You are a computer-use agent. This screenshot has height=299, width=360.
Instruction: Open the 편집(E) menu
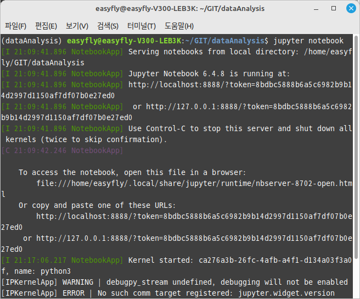[x=46, y=26]
